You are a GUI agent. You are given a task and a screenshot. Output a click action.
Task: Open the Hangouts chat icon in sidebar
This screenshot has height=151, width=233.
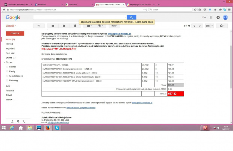pos(18,121)
